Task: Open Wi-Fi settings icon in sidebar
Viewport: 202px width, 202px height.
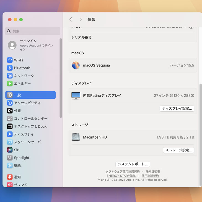Action: point(10,60)
